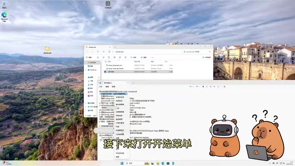295x166 pixels.
Task: Open the 排序 (Sort) dropdown in Explorer
Action: [134, 57]
